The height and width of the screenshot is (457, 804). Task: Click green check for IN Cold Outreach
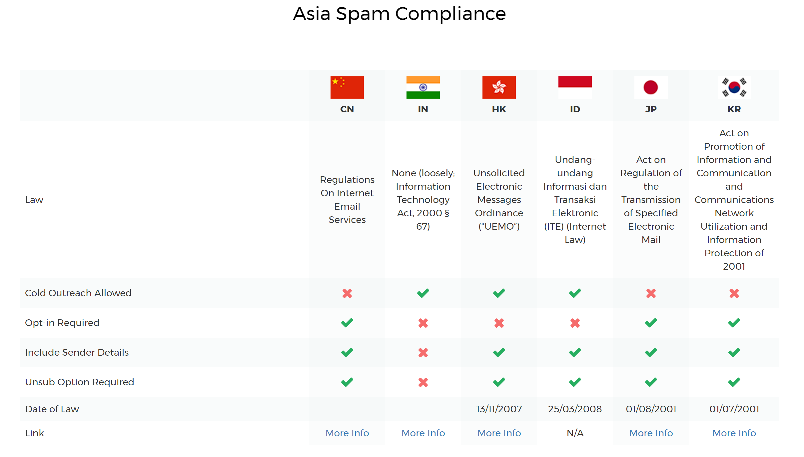point(423,293)
